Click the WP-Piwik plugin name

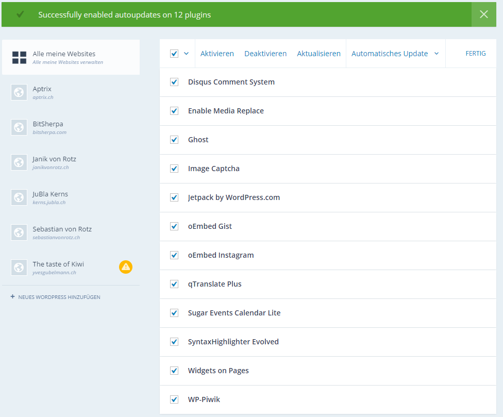204,399
